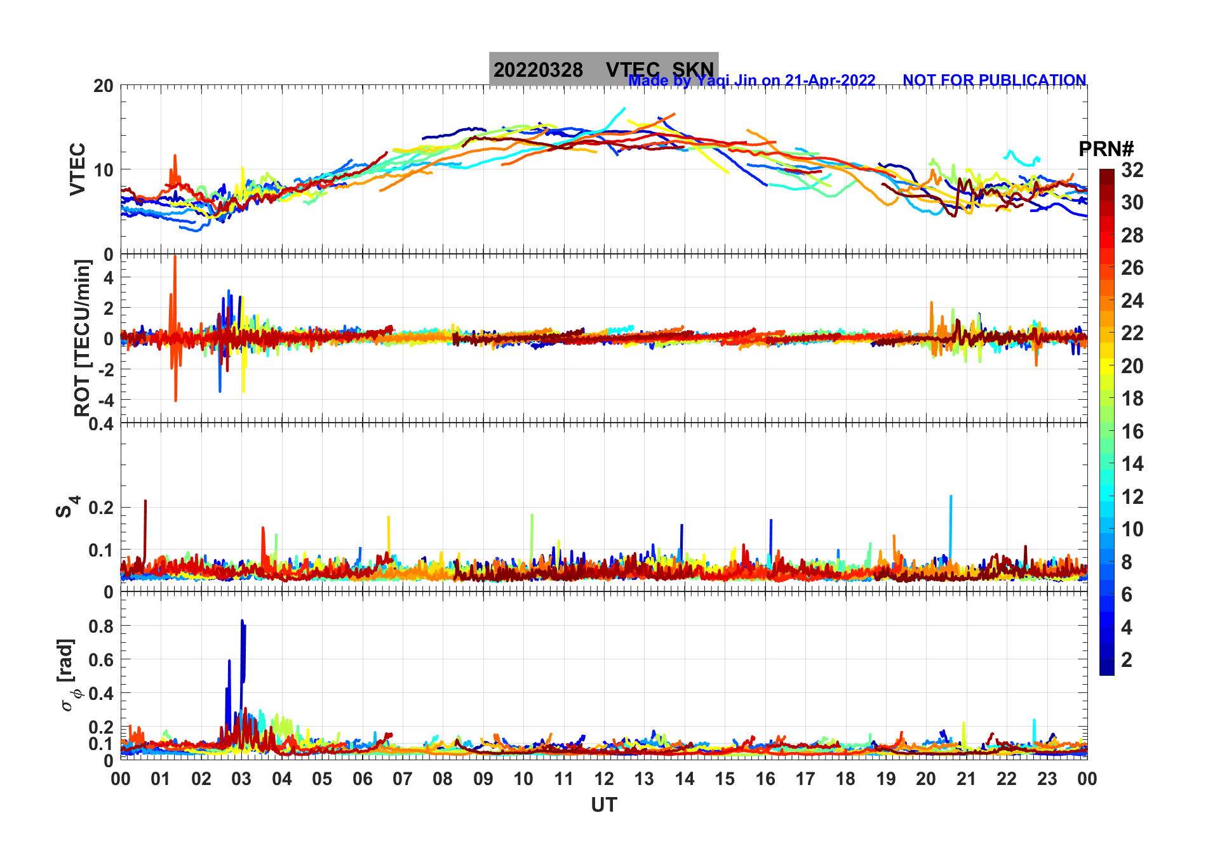Select the orange ROT spike near 01 UT
The image size is (1208, 844).
[x=175, y=328]
